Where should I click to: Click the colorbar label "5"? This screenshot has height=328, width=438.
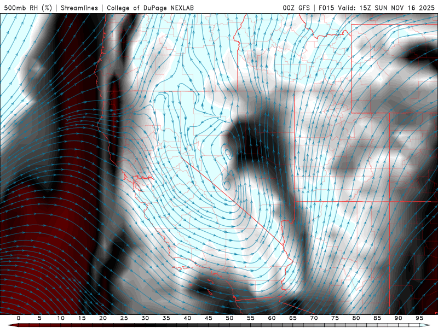39,318
